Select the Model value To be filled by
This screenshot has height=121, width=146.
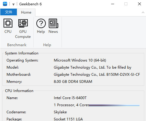coord(93,67)
